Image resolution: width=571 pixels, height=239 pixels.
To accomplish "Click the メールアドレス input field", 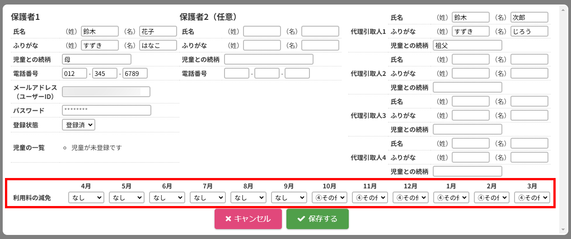I will pos(106,92).
